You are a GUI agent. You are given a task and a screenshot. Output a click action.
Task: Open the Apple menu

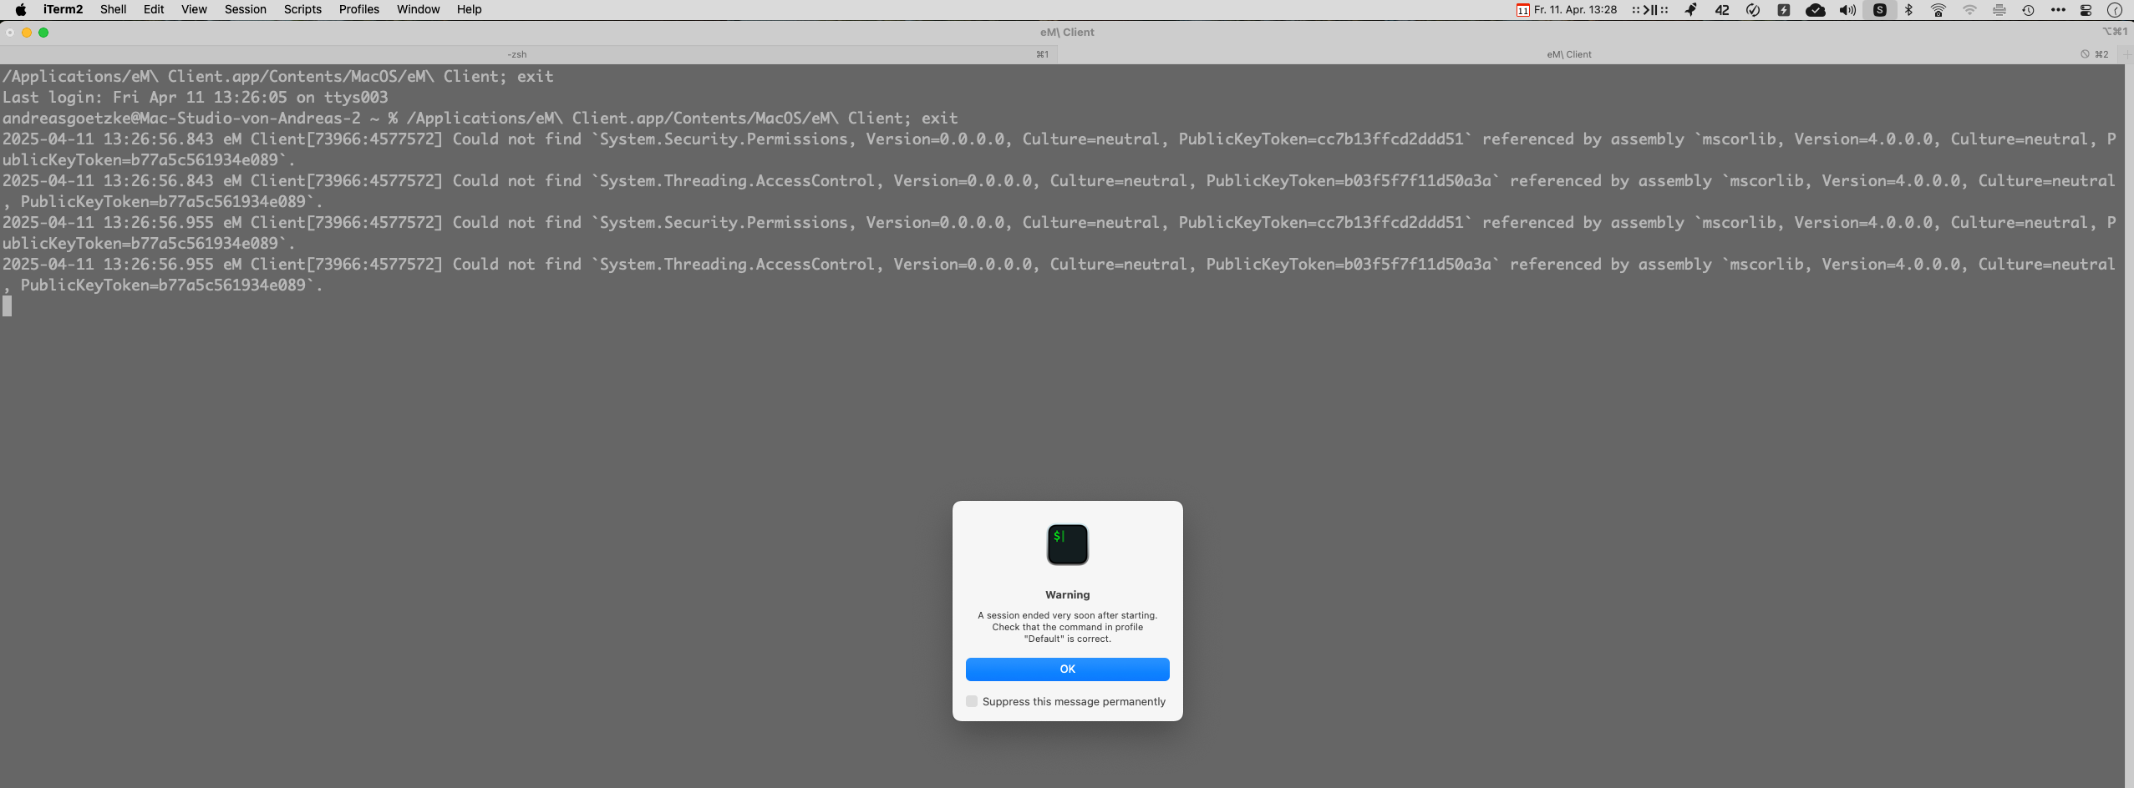pos(21,9)
